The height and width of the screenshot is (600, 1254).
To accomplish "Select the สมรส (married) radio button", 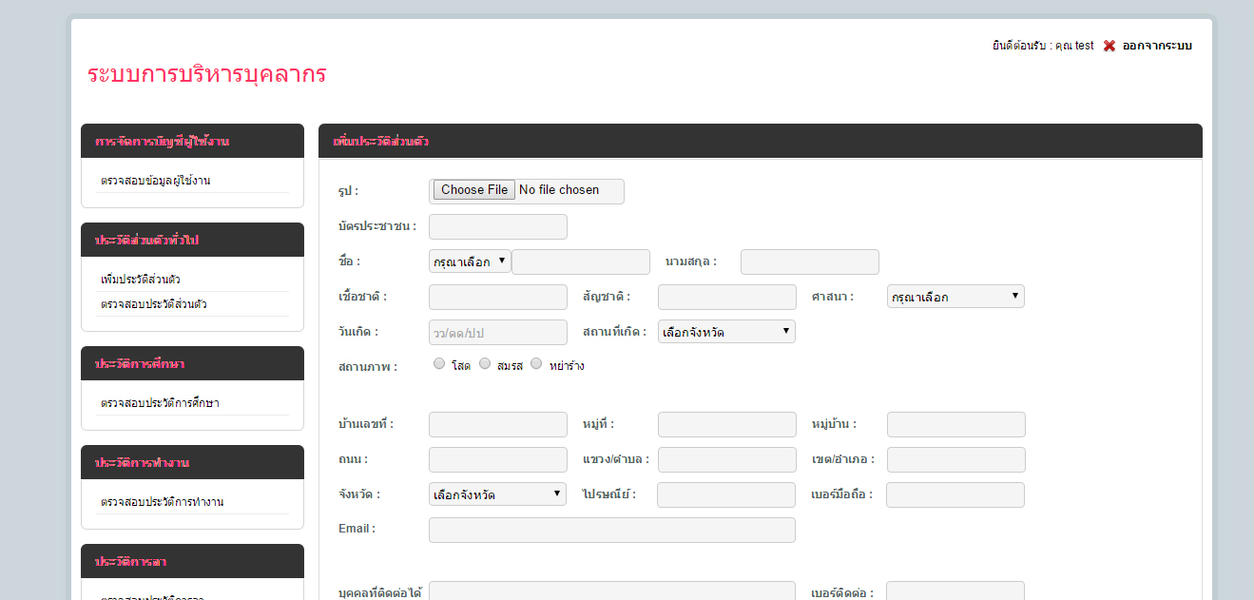I will coord(485,363).
